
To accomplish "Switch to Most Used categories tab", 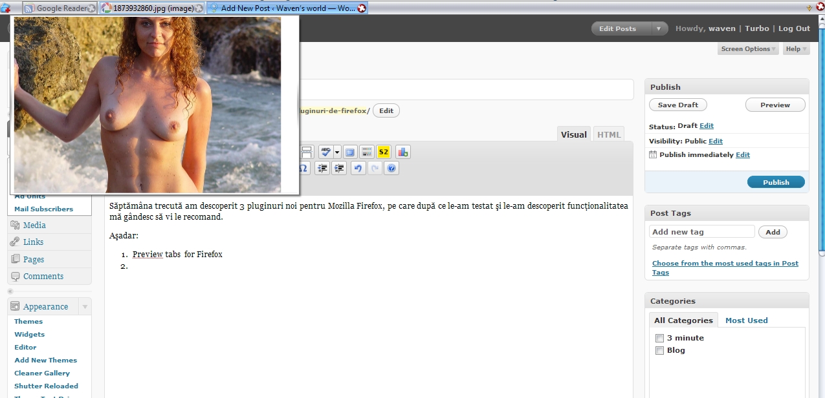I will tap(746, 320).
